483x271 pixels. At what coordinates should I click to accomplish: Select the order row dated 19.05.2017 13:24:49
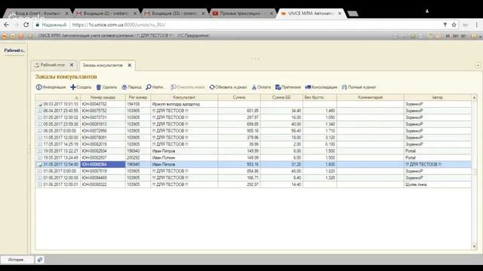254,157
